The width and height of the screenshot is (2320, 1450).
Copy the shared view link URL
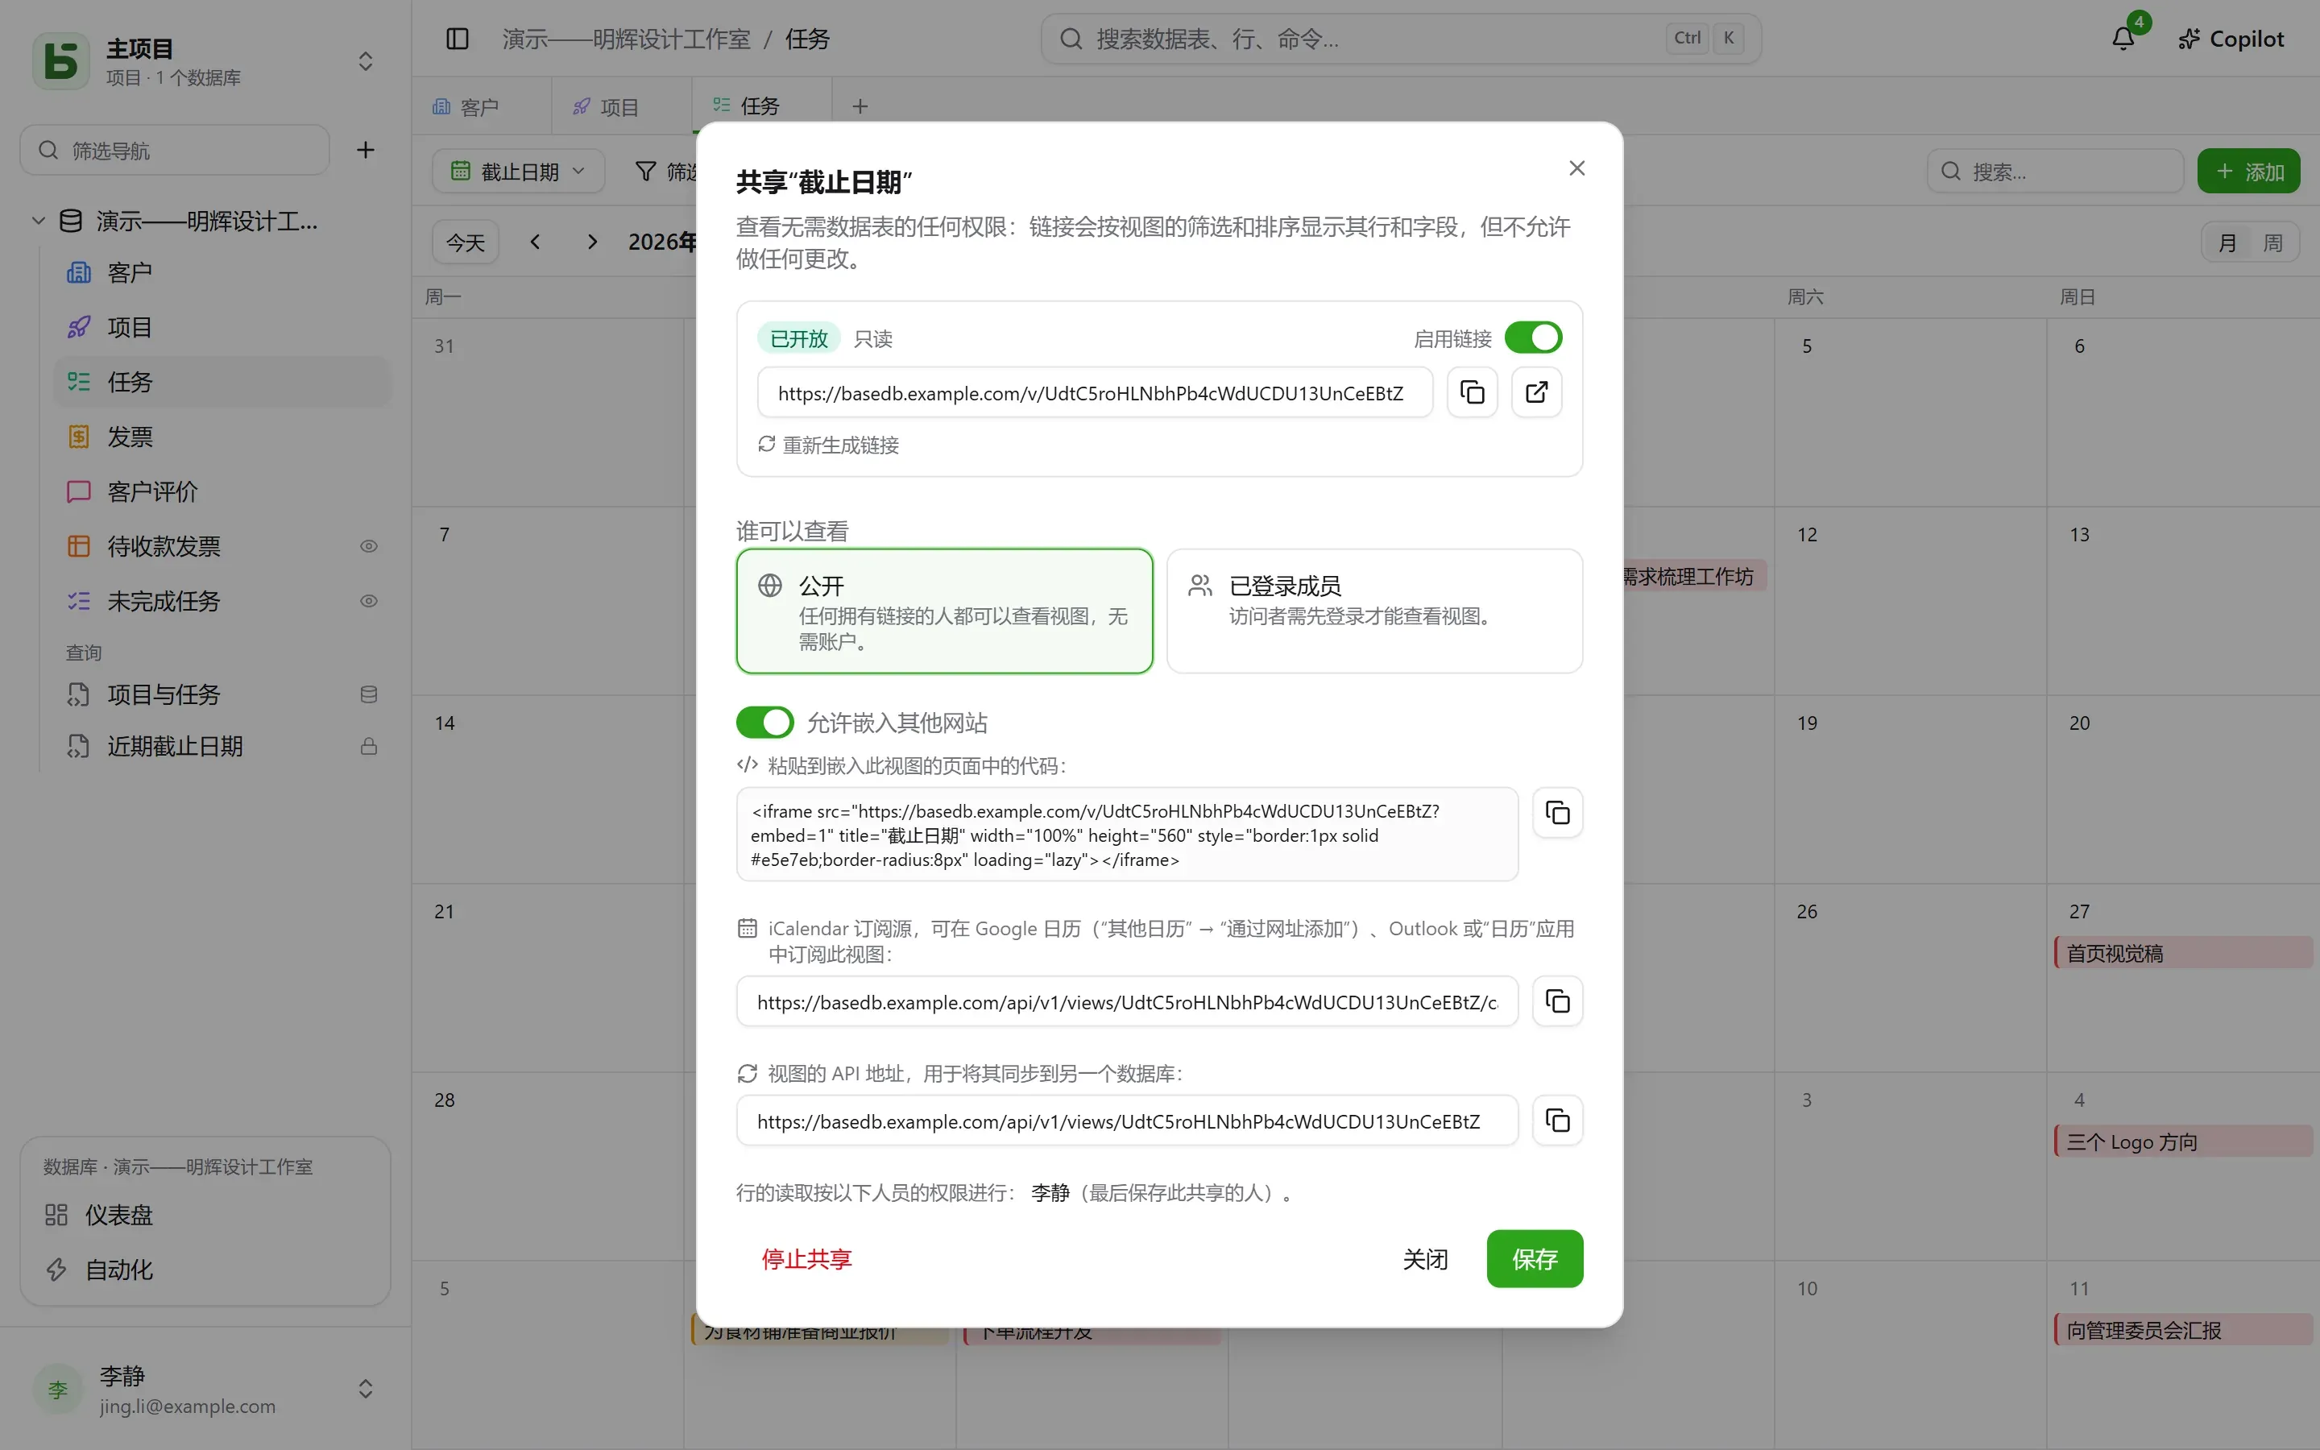(1472, 392)
